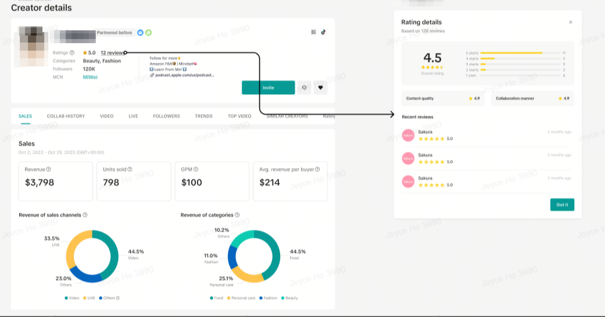
Task: Favorite the creator with the heart icon
Action: (320, 88)
